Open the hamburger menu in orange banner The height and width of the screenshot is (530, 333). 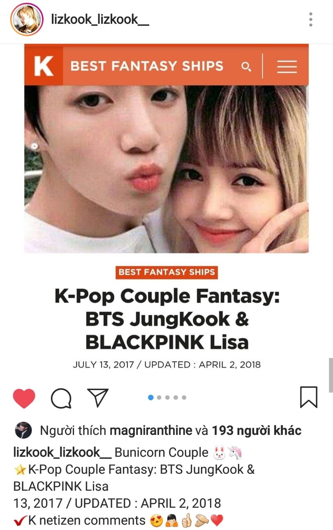(287, 66)
